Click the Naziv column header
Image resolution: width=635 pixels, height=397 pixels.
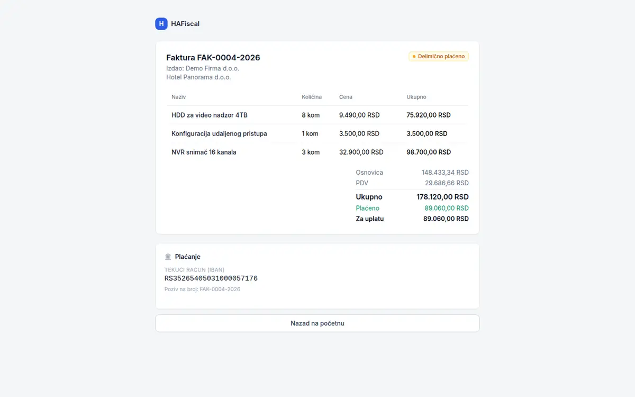tap(179, 97)
